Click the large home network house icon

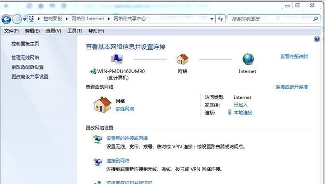(102, 105)
